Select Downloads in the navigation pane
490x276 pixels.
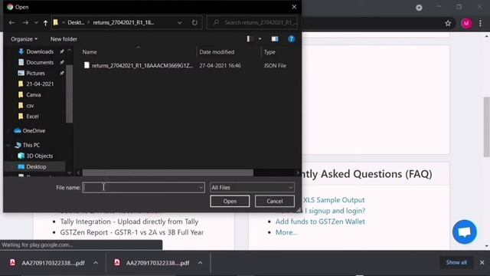pyautogui.click(x=40, y=51)
